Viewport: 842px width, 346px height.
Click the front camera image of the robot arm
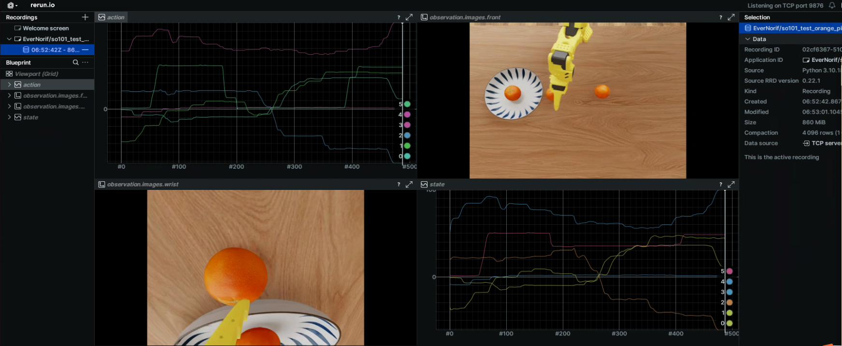coord(578,101)
